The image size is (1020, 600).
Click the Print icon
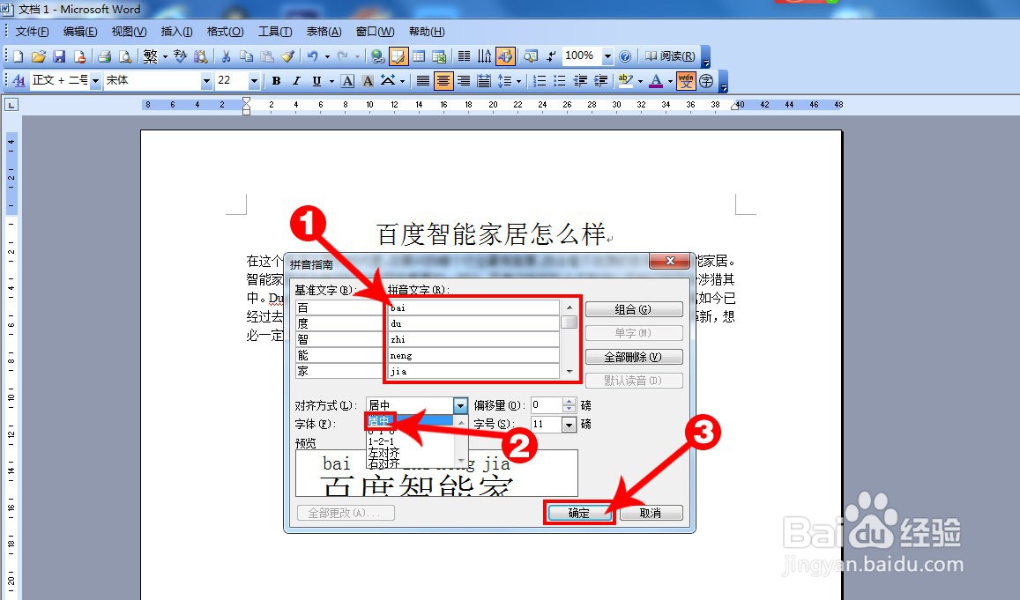point(105,56)
